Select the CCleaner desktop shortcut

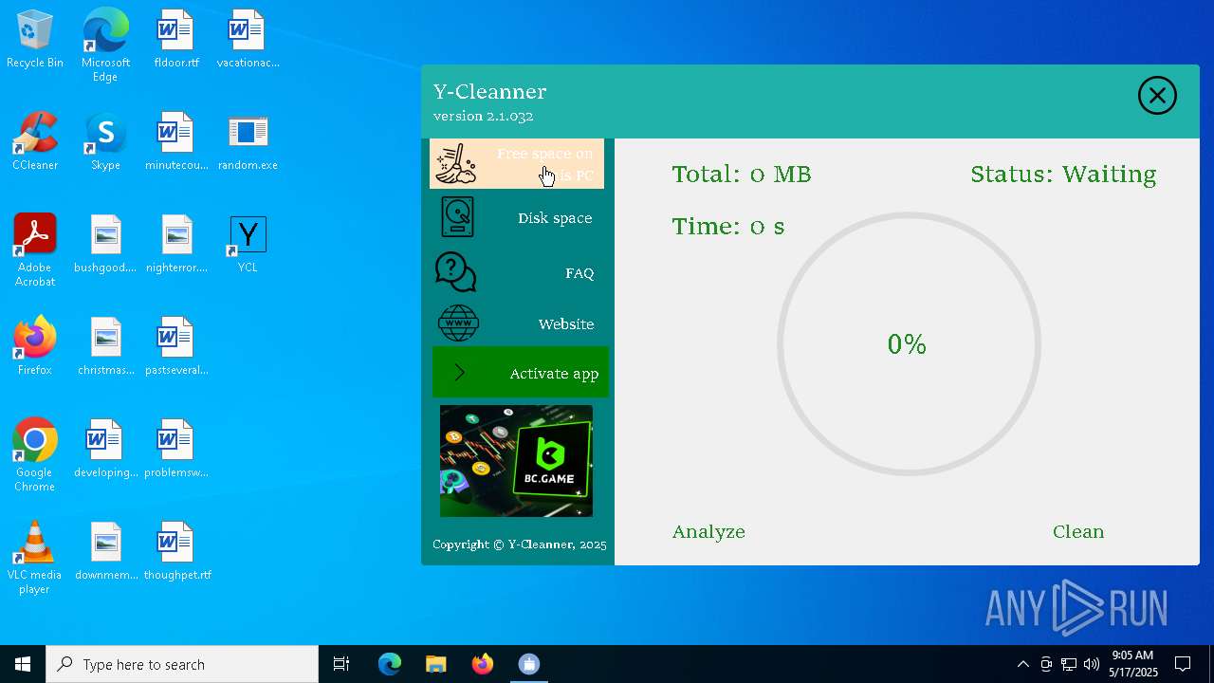(x=35, y=142)
